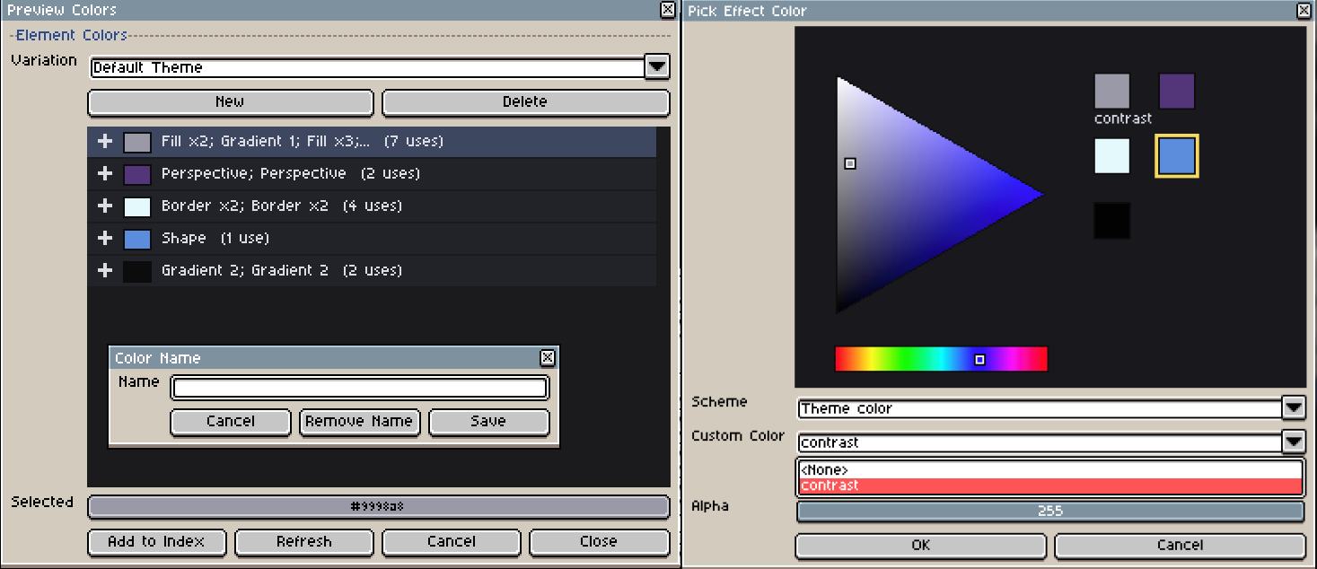Choose contrast in Custom Color list
Viewport: 1317px width, 569px height.
pyautogui.click(x=1050, y=486)
